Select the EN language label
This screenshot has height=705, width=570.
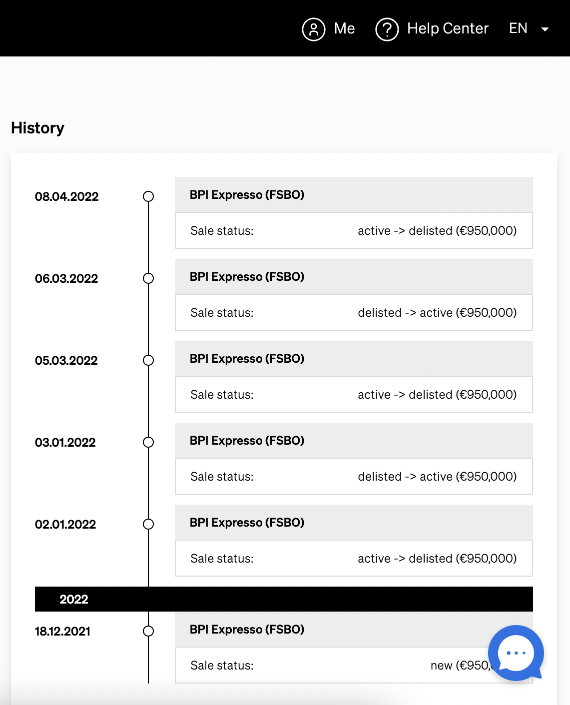click(x=518, y=28)
